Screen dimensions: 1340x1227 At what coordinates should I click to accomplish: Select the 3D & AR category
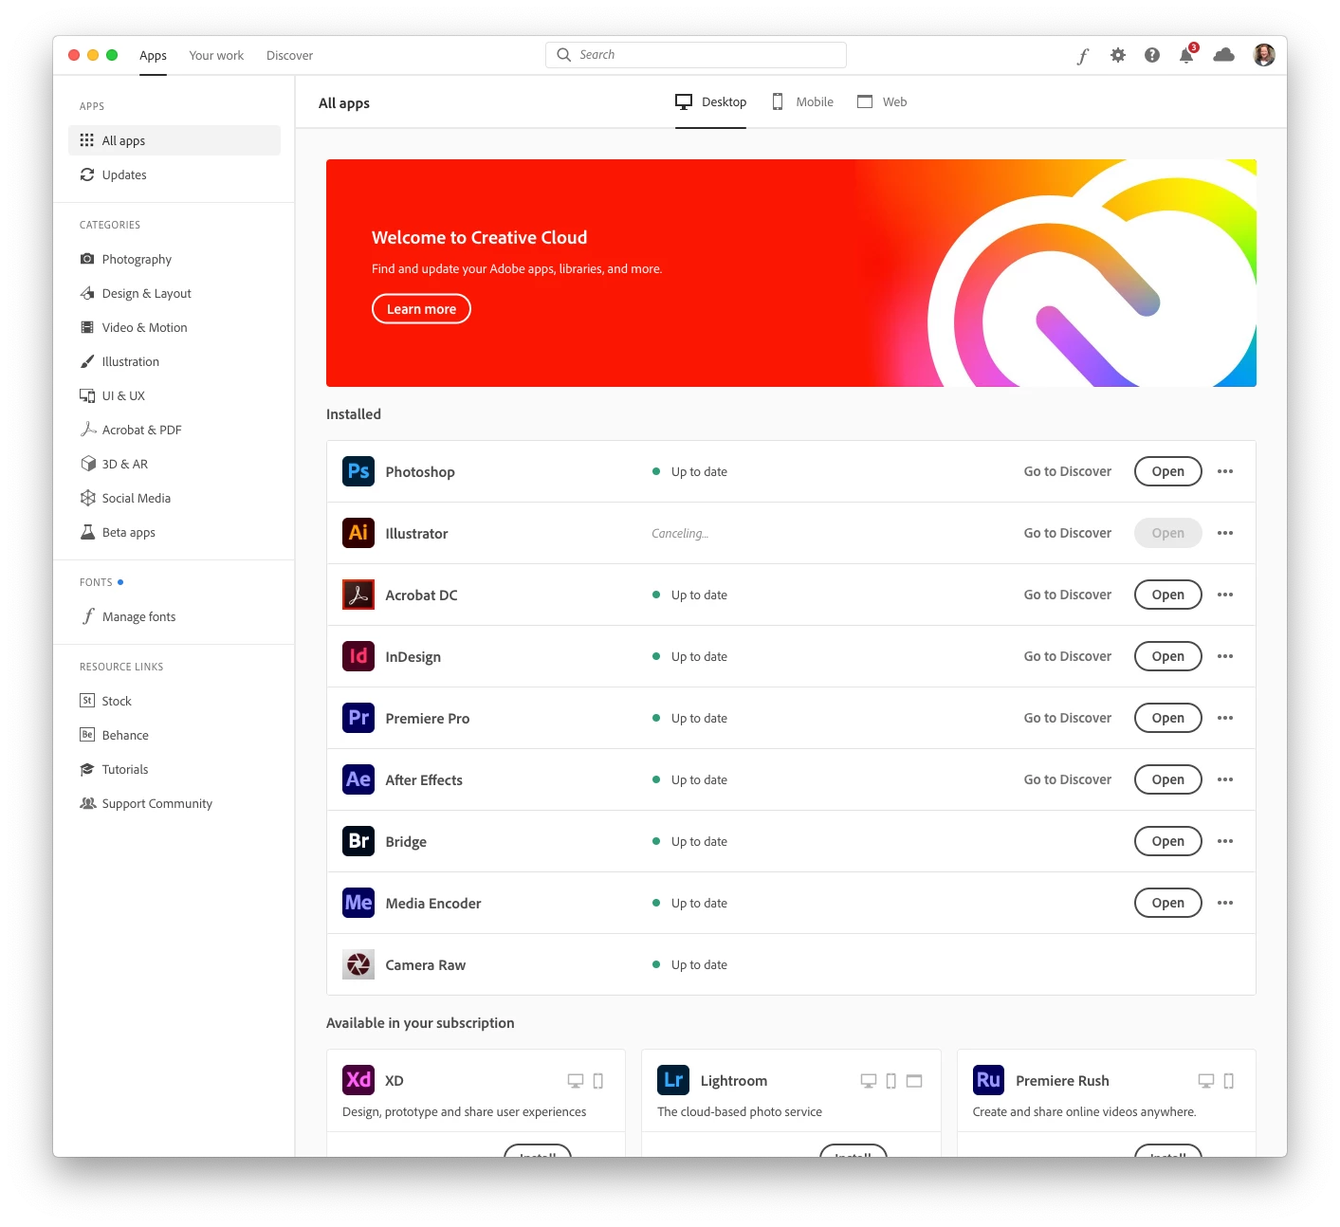(174, 464)
